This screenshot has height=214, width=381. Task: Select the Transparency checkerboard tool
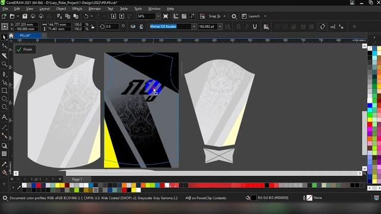point(4,154)
